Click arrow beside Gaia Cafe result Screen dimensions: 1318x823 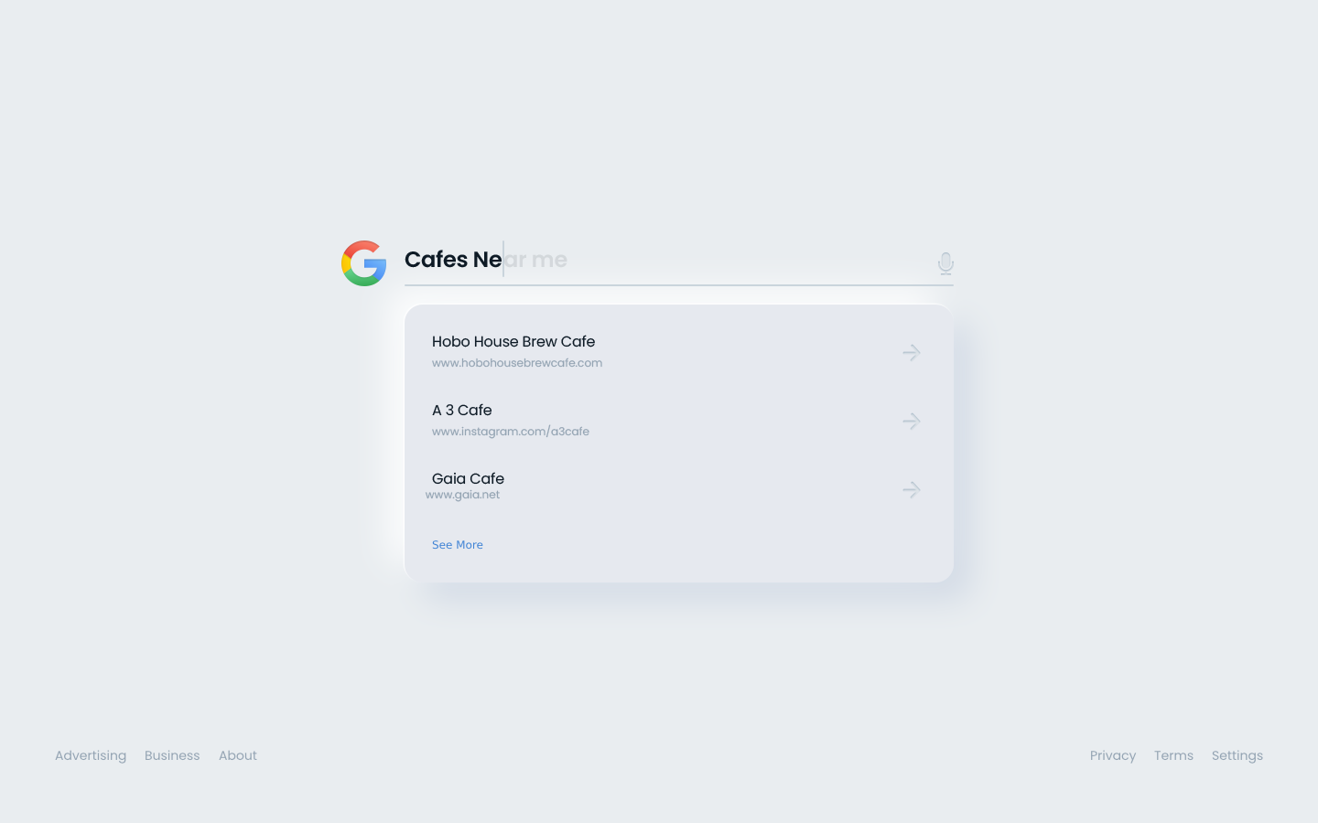[911, 489]
